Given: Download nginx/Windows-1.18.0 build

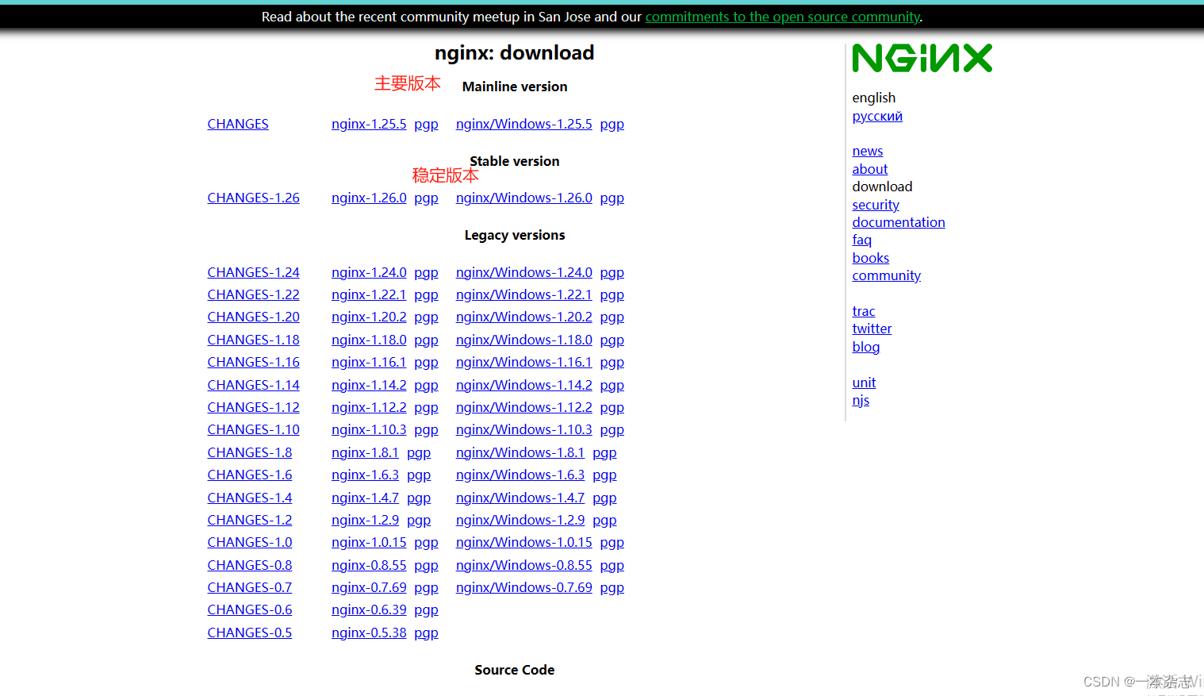Looking at the screenshot, I should click(x=523, y=340).
